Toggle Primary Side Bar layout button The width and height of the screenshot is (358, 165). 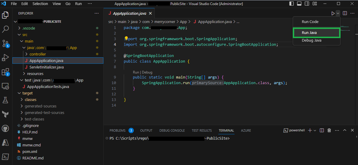point(292,4)
